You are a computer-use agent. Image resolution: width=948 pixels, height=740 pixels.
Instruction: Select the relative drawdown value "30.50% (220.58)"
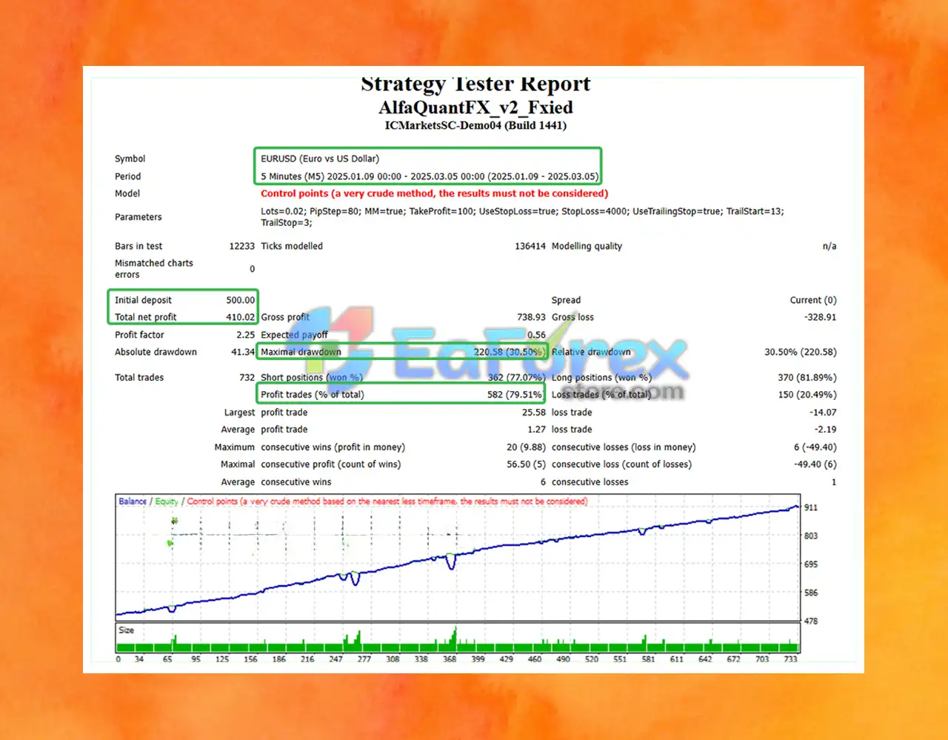[x=801, y=352]
